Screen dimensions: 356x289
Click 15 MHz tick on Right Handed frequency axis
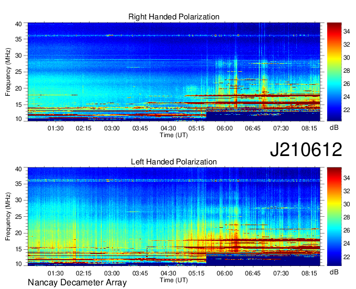tap(19, 105)
